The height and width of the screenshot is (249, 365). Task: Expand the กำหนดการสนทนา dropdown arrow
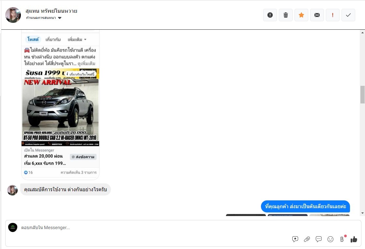pyautogui.click(x=60, y=18)
